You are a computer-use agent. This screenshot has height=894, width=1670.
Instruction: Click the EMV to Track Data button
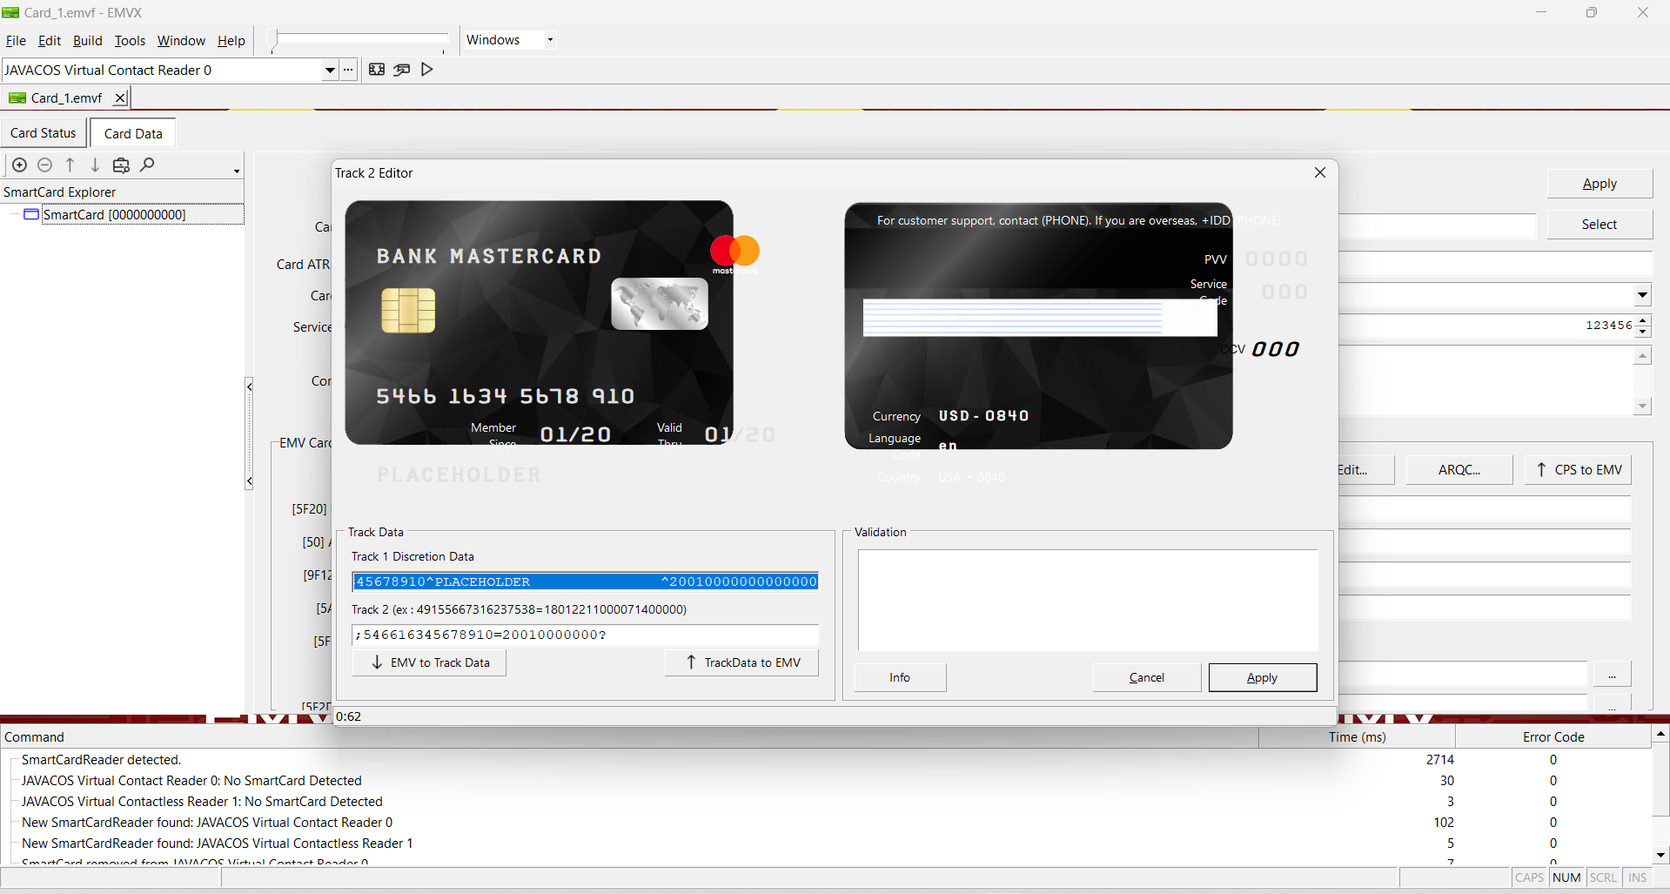pyautogui.click(x=429, y=662)
